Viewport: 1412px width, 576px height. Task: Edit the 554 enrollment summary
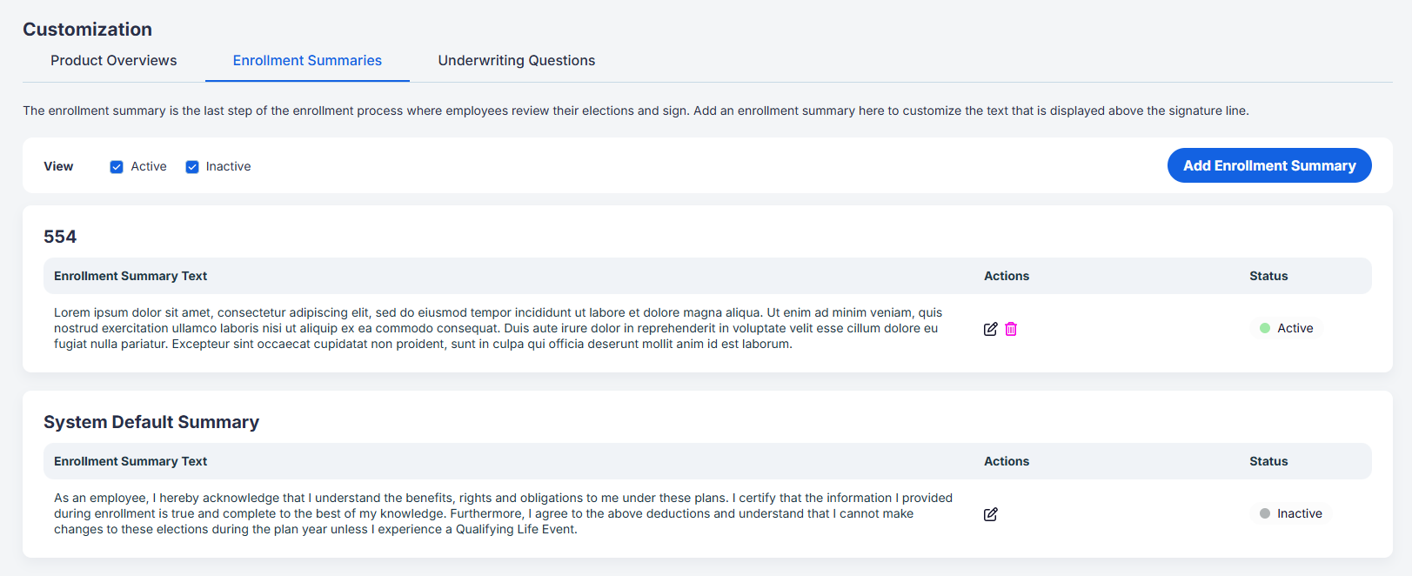click(990, 329)
